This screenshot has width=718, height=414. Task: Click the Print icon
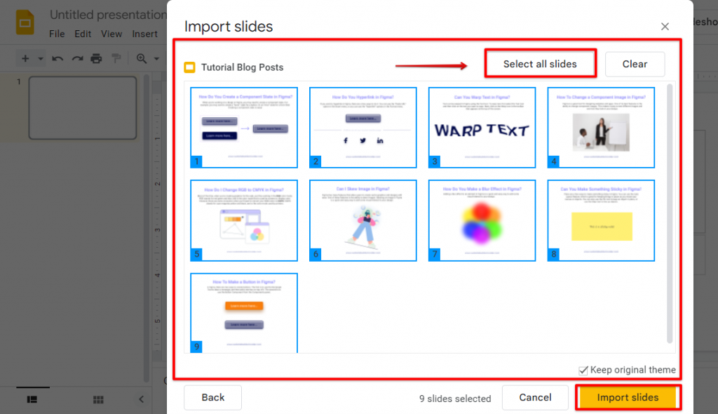coord(96,58)
